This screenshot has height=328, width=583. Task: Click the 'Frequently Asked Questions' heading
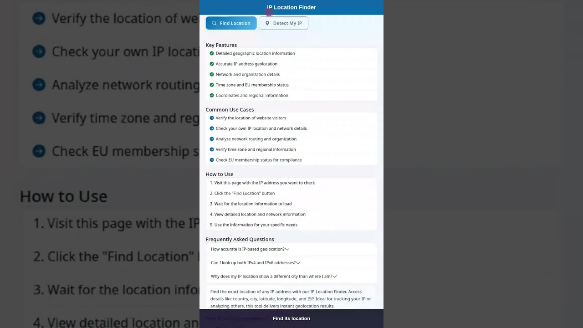pyautogui.click(x=240, y=239)
